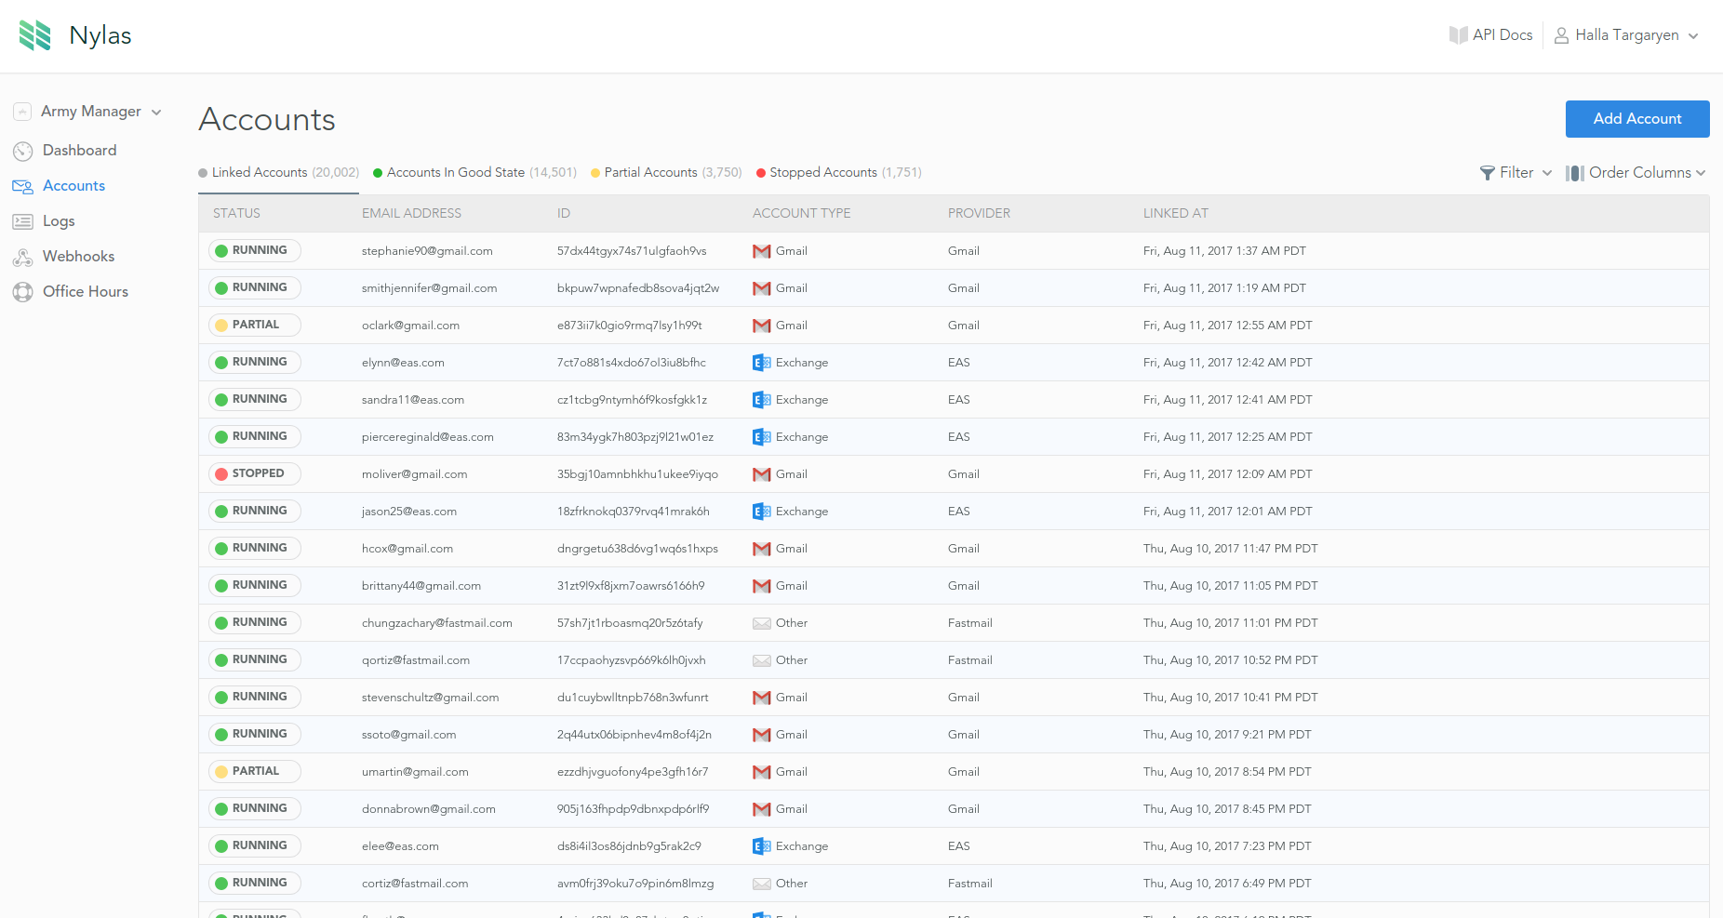
Task: Click the STATUS column header
Action: tap(236, 214)
